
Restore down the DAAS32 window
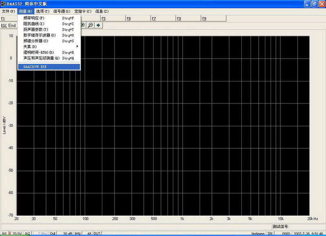tap(314, 4)
